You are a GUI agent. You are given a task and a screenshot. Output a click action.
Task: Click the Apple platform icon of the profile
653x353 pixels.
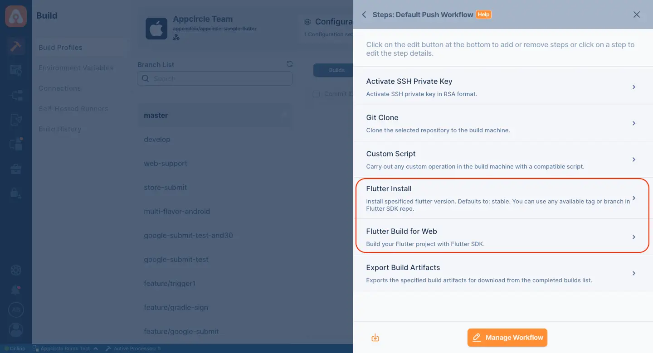pos(156,29)
